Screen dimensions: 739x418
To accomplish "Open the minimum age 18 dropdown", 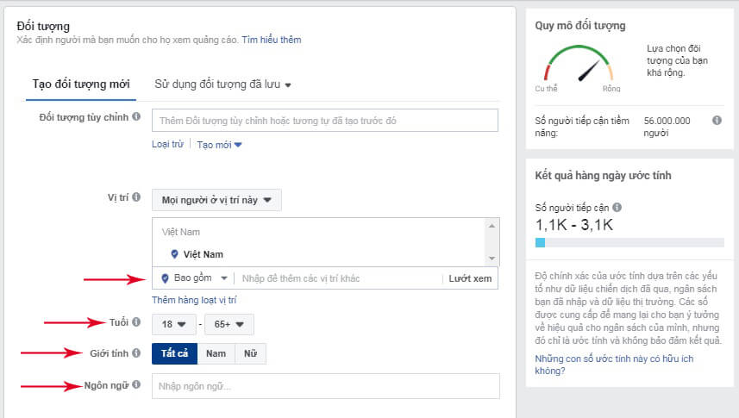I will (172, 325).
